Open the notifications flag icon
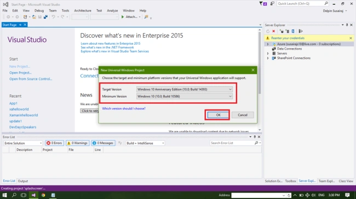Screen dimensions: 356x199 point(263,4)
